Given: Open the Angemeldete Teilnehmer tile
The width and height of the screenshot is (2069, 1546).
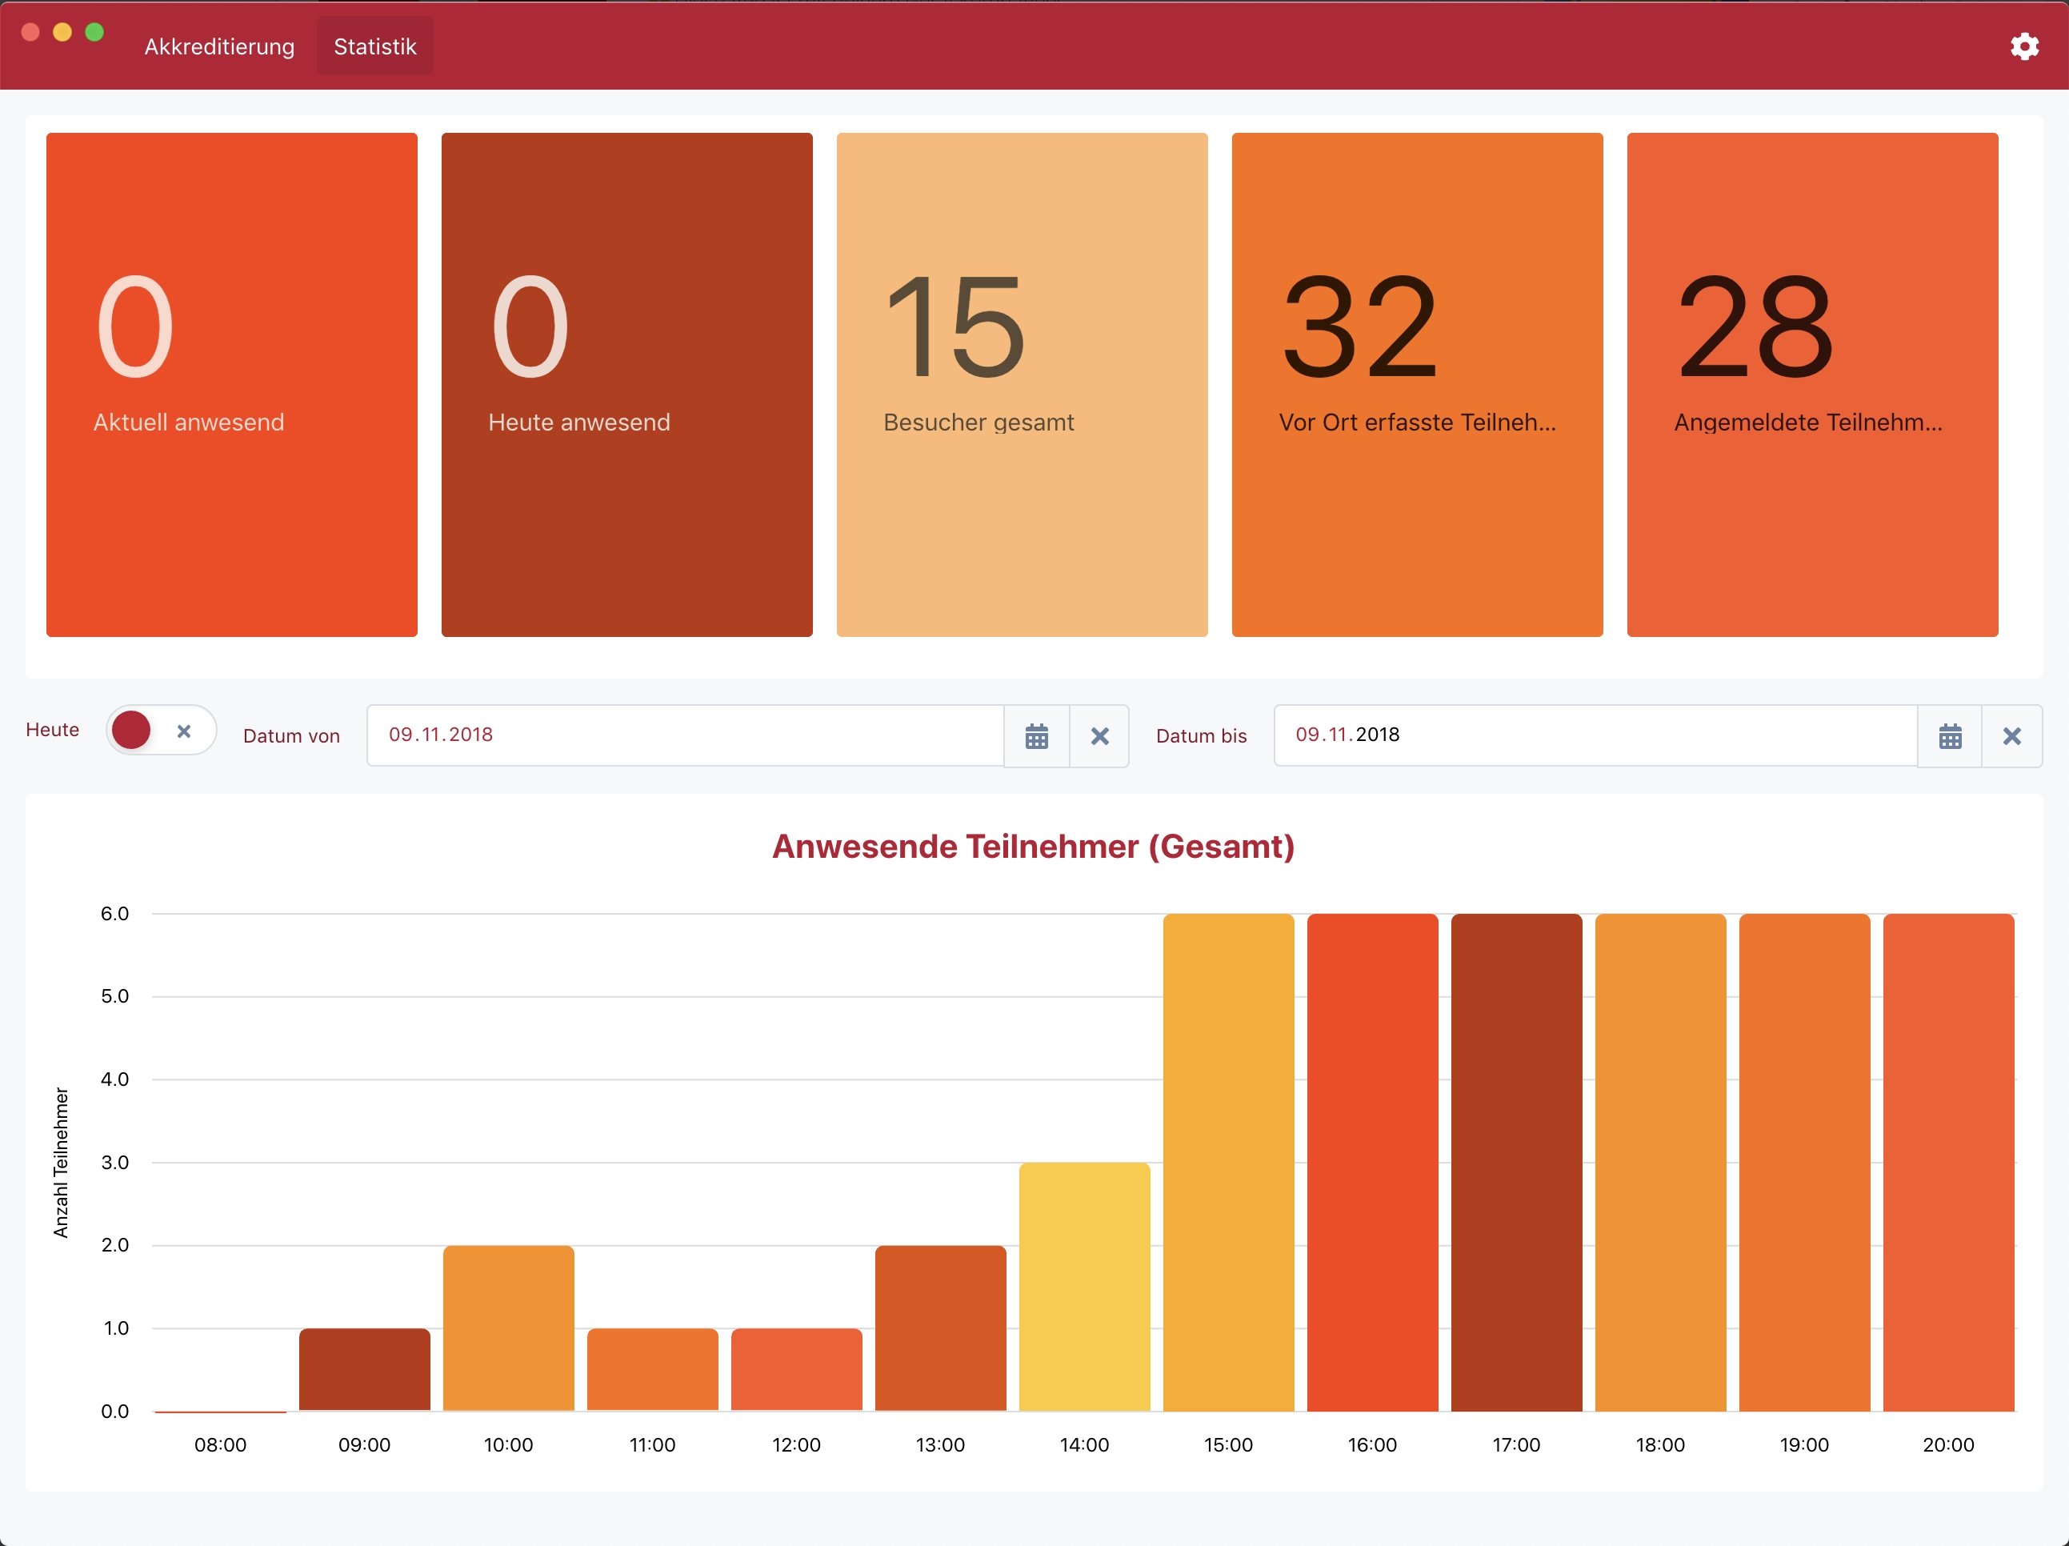Looking at the screenshot, I should [1812, 384].
